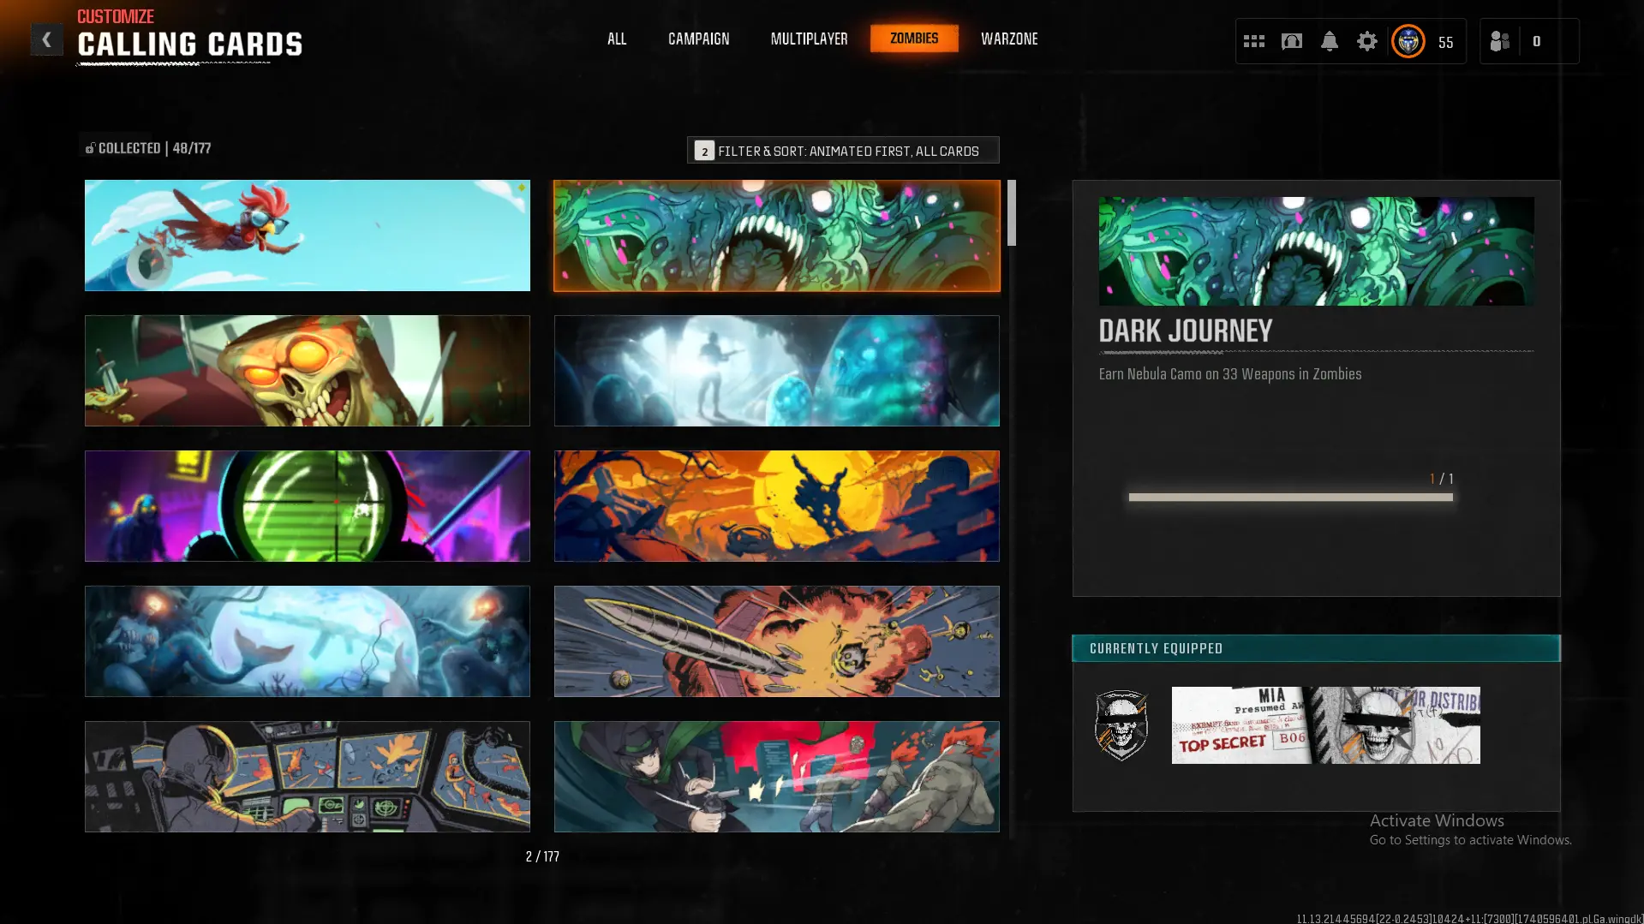Click the calling cards list scrollbar
Screen dimensions: 1644x924
1011,214
